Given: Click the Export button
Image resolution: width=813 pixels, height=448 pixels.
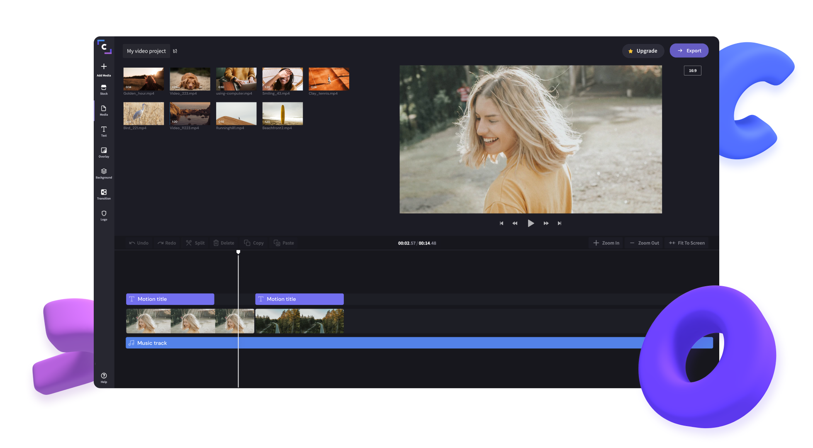Looking at the screenshot, I should 689,51.
